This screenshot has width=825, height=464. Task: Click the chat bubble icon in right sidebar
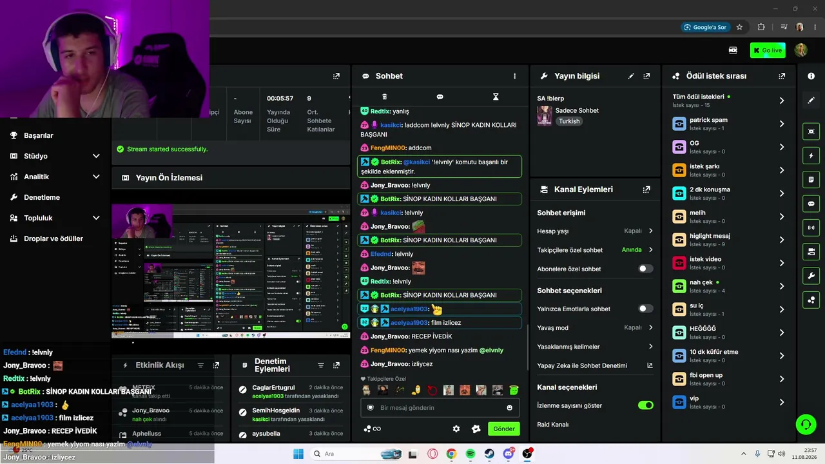[x=811, y=204]
